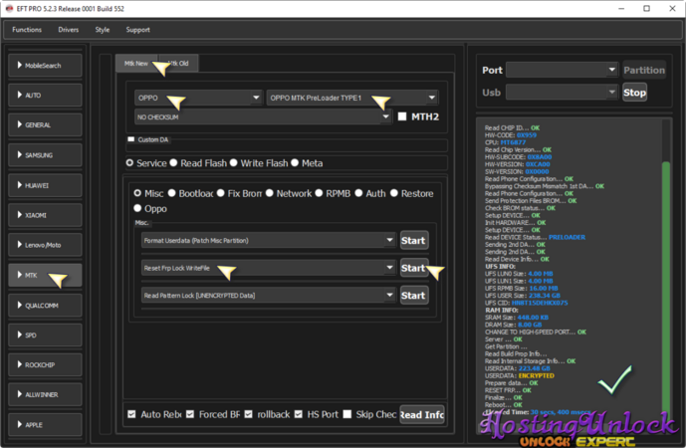686x448 pixels.
Task: Open the ROCKCHIP module
Action: pos(50,365)
